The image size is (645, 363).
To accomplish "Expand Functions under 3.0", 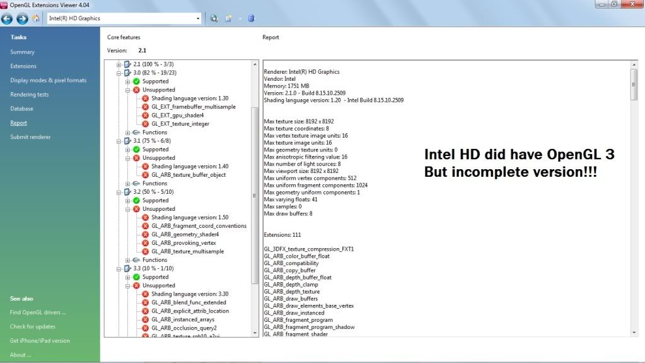I will click(x=127, y=133).
